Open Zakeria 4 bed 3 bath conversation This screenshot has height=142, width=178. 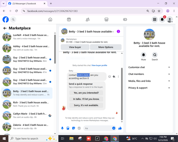coord(27,127)
